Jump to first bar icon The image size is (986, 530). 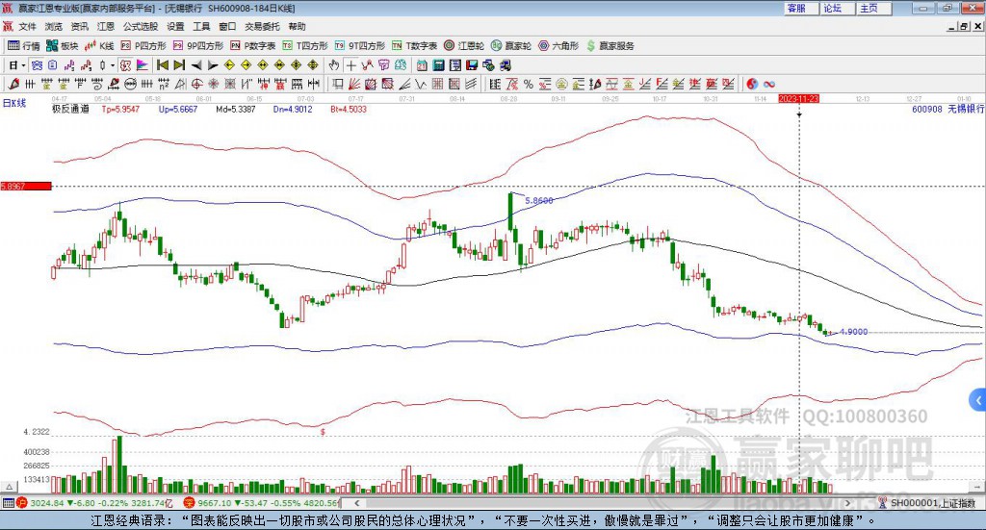click(162, 65)
